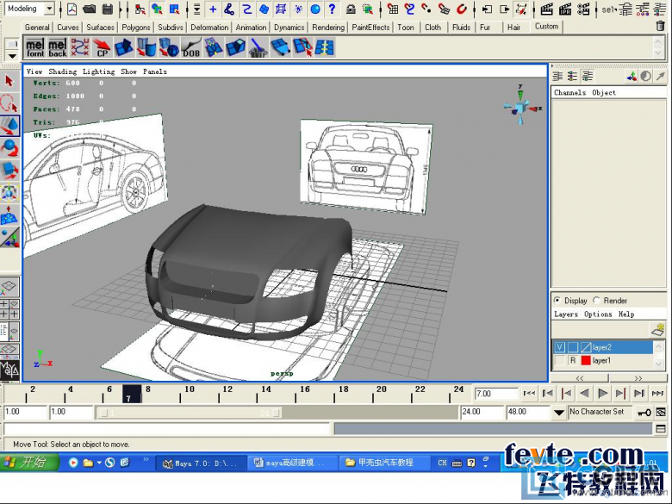Image resolution: width=672 pixels, height=504 pixels.
Task: Open the viewport Shading menu
Action: point(63,72)
